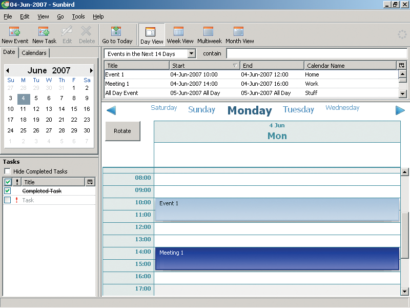Select the Completed Task title text
Screen dimensions: 410x308
[42, 191]
